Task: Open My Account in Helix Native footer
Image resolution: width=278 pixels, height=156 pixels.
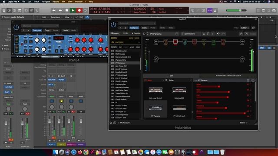Action: 125,123
